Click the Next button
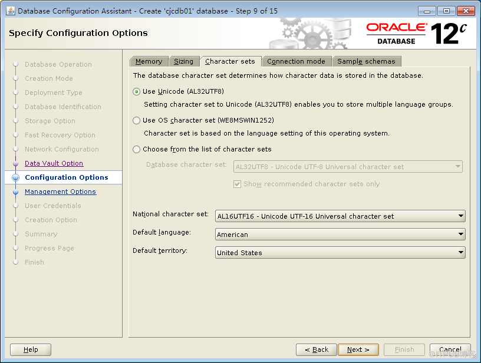481x363 pixels. tap(358, 349)
